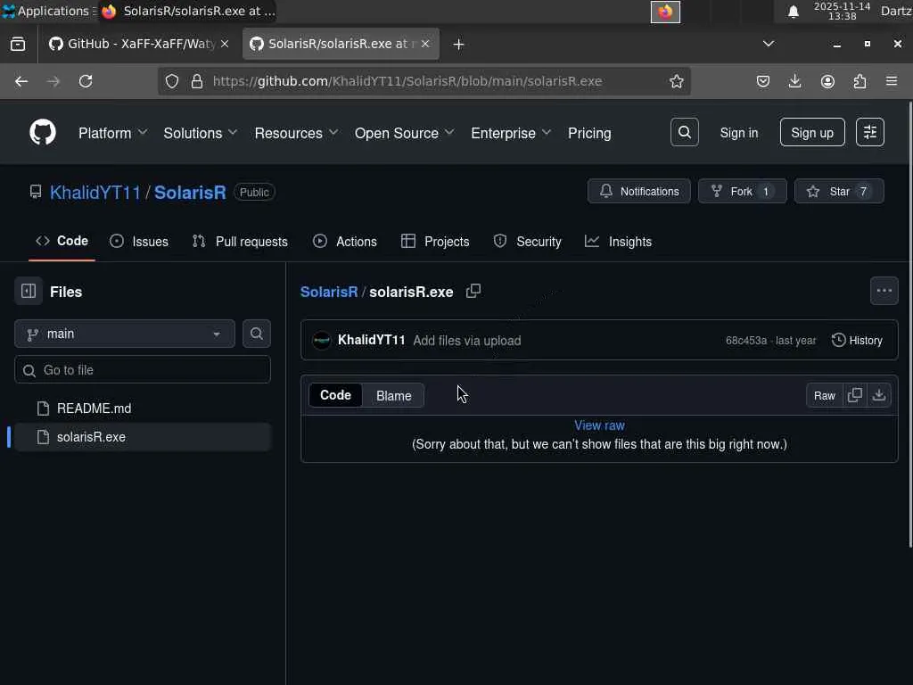Open the Raw file button
This screenshot has height=685, width=913.
point(824,395)
